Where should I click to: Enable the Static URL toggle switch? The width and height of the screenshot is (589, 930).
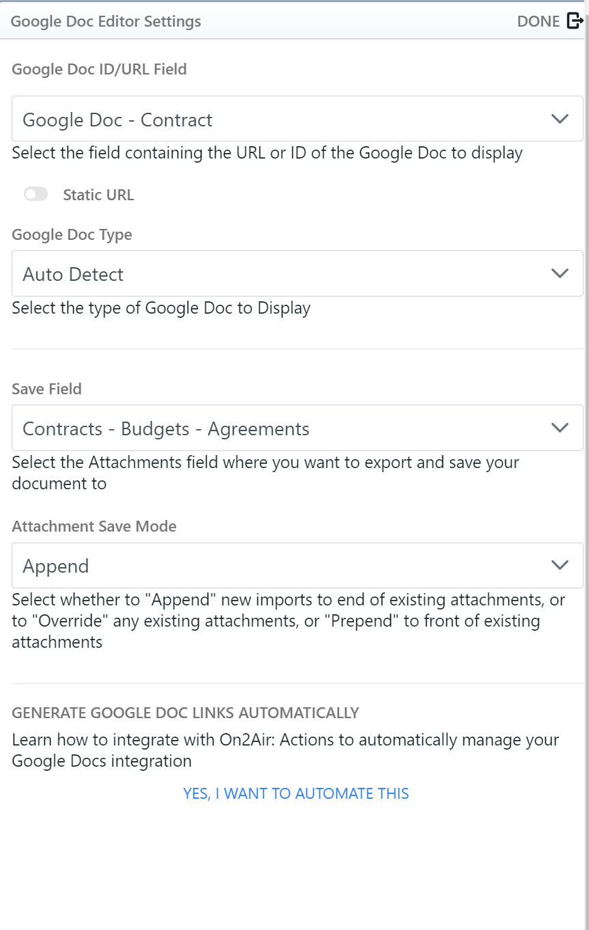point(36,195)
